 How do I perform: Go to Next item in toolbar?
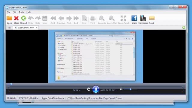pos(69,20)
